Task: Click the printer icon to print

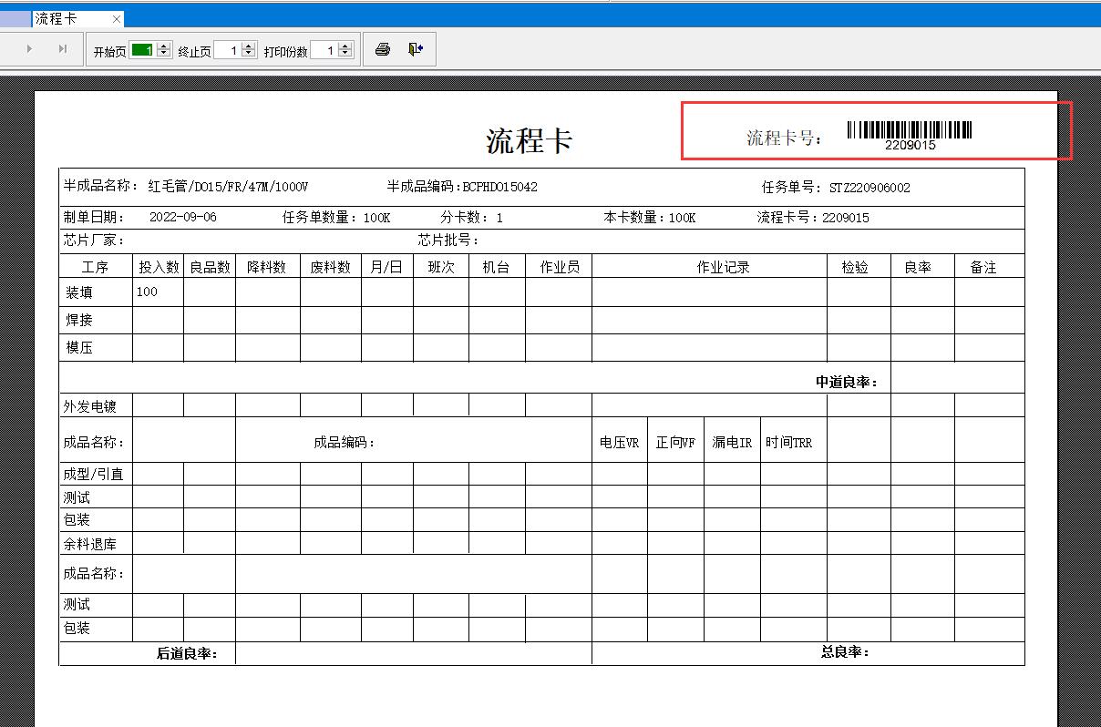Action: (383, 50)
